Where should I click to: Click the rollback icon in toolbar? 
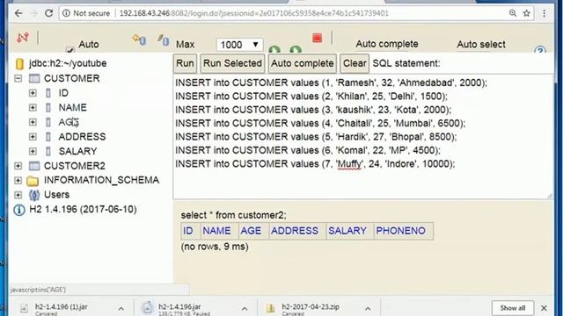tap(139, 39)
